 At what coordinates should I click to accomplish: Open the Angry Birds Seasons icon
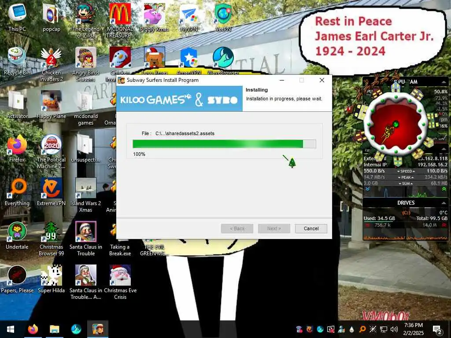tap(86, 64)
